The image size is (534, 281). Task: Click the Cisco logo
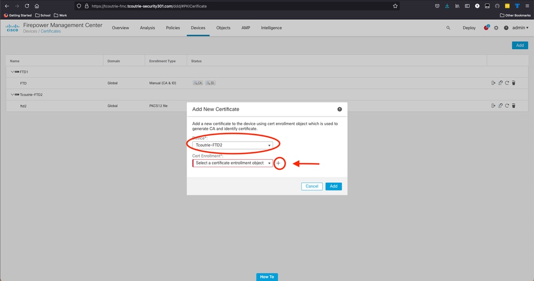[x=12, y=28]
